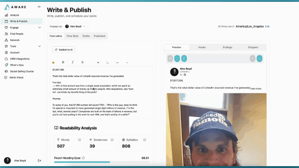
Task: Open the Drafts tab
Action: pyautogui.click(x=86, y=36)
